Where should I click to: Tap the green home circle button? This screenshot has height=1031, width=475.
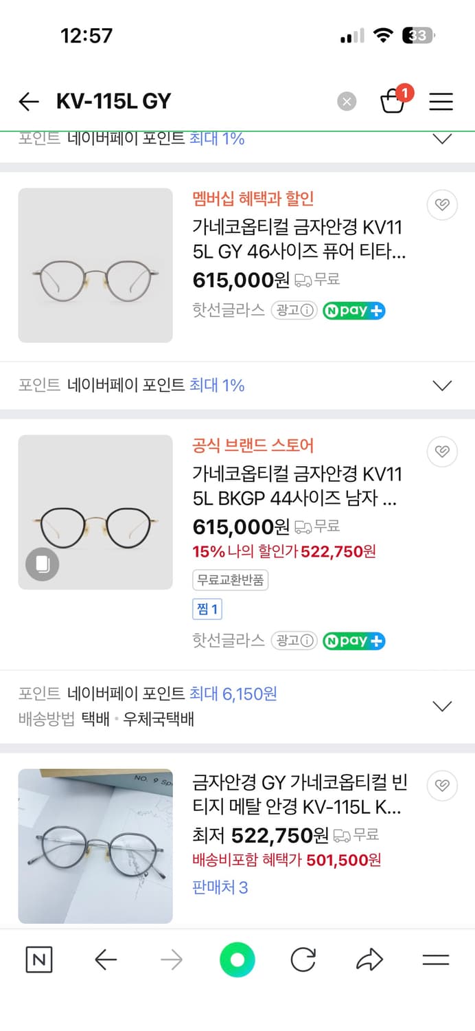[237, 960]
